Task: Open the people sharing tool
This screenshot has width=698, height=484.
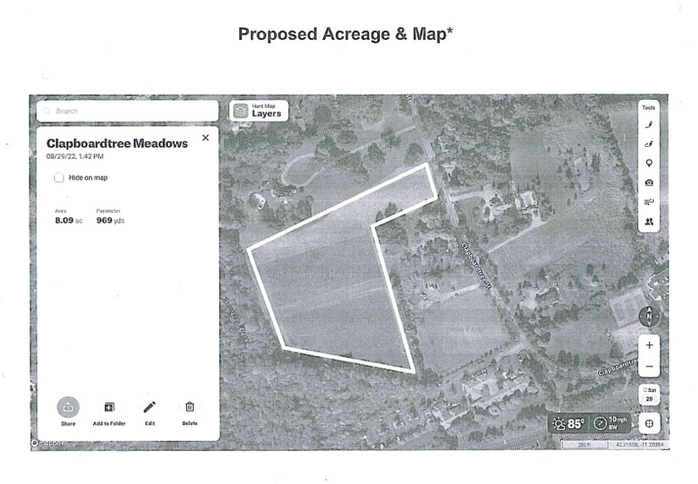Action: coord(649,221)
